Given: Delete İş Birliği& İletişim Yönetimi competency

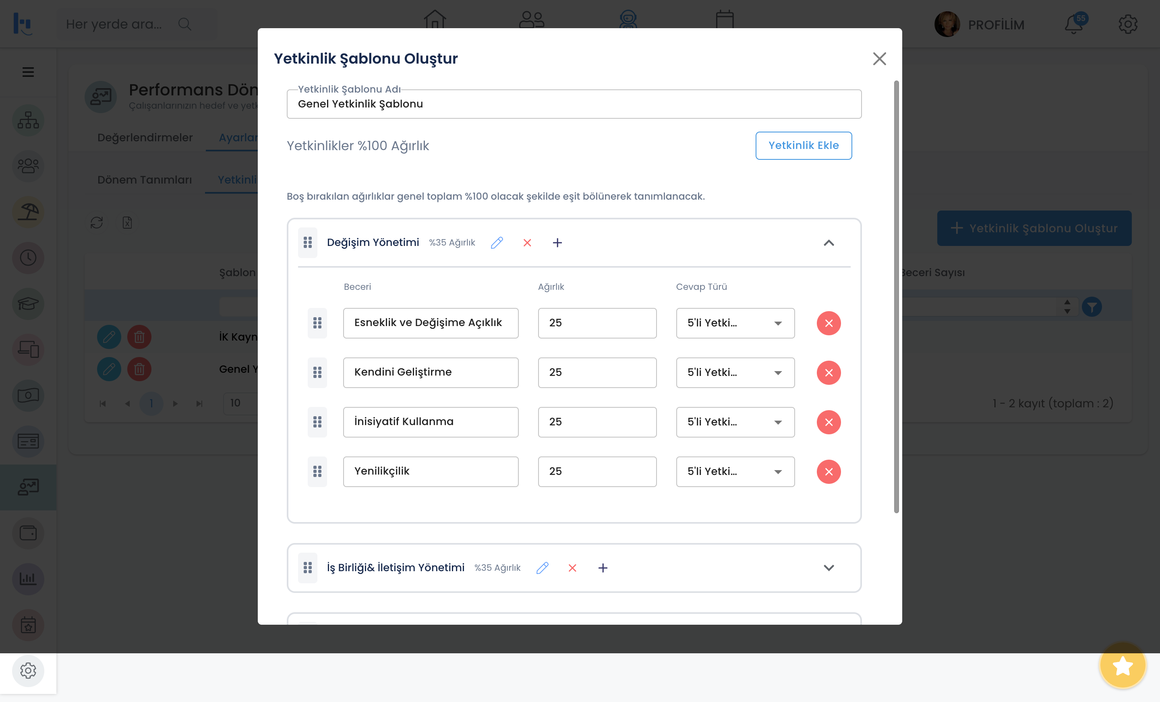Looking at the screenshot, I should [x=572, y=568].
